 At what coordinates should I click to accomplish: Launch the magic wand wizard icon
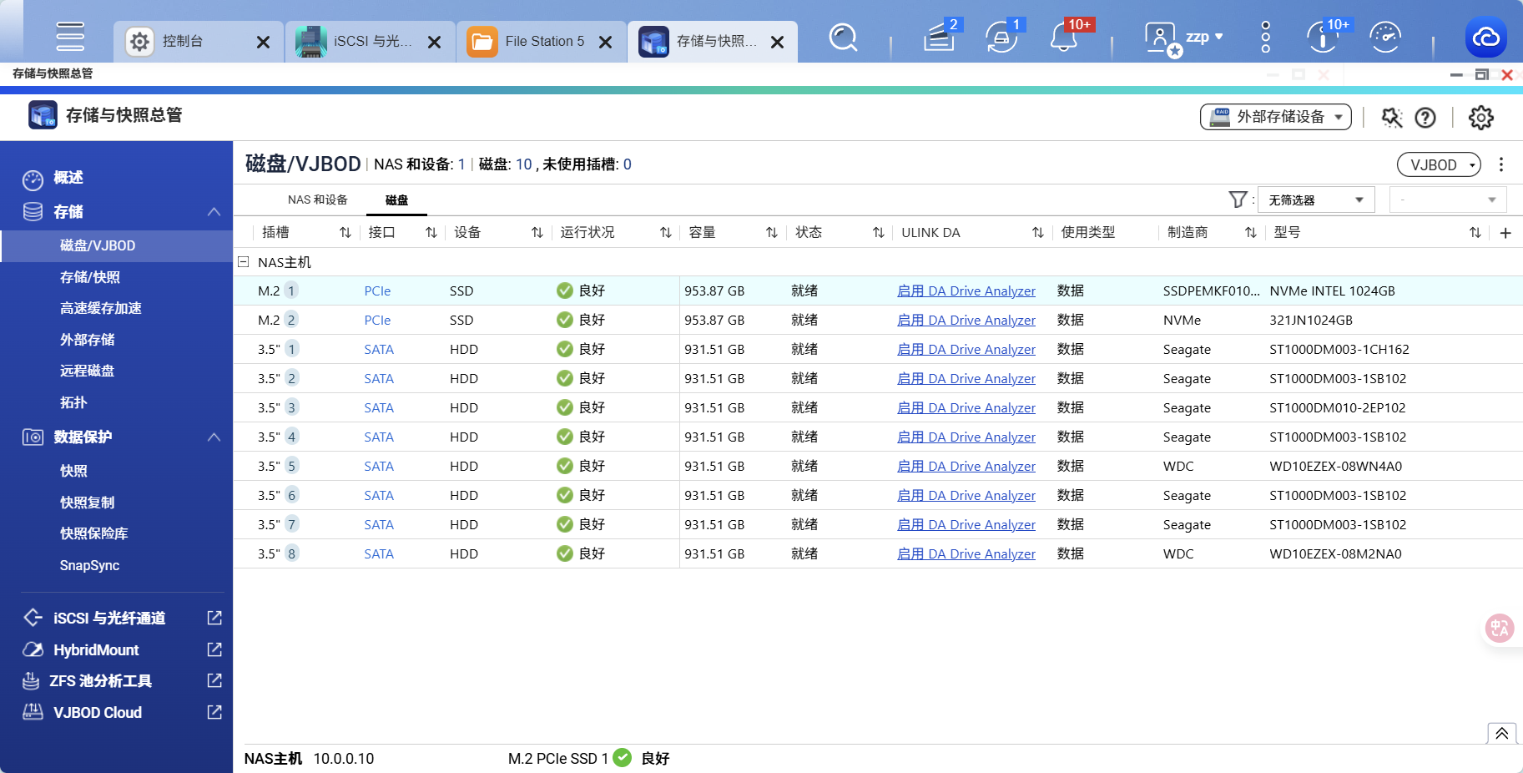click(1391, 118)
